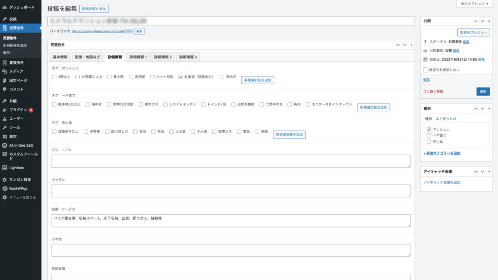Uncheck 駐車場（近隣含む） checkbox

tap(180, 77)
